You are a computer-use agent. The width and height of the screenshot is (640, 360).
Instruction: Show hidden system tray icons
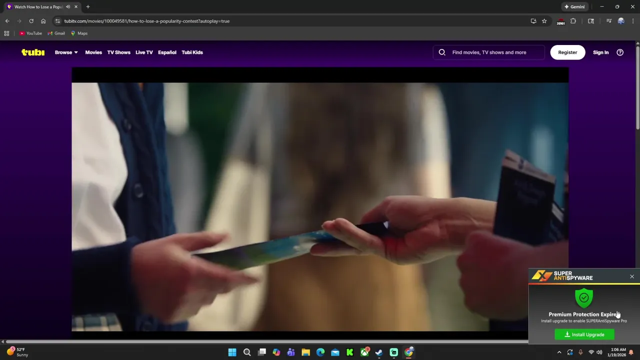click(x=558, y=352)
